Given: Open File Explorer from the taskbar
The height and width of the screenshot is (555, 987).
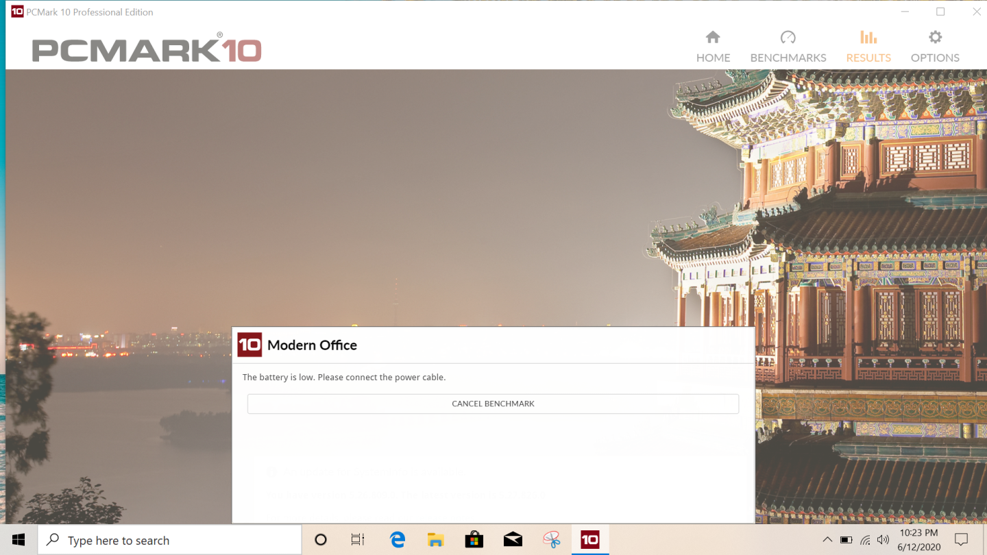Looking at the screenshot, I should 435,540.
